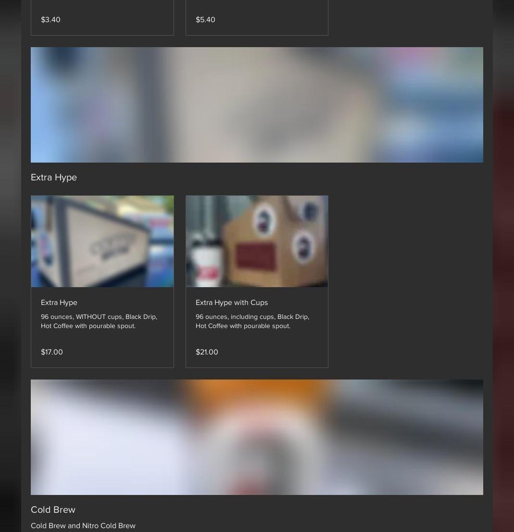Click the Cold Brew section heading
This screenshot has width=514, height=532.
53,509
